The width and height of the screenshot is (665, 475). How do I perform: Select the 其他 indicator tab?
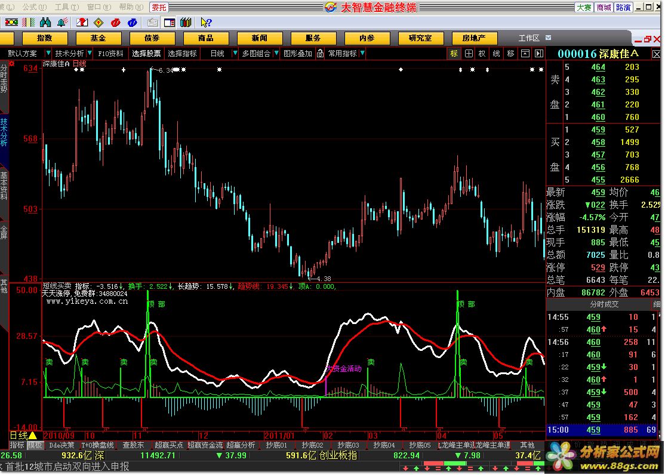[x=527, y=445]
